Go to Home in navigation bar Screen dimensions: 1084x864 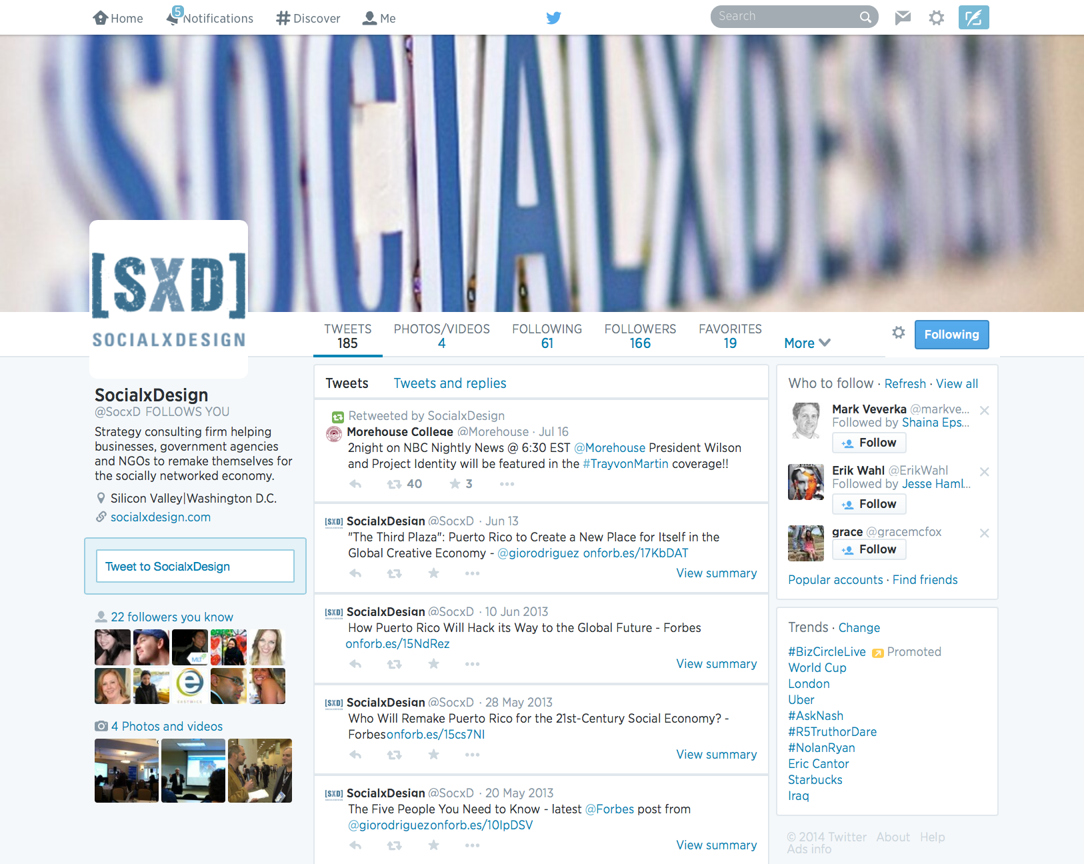tap(118, 18)
